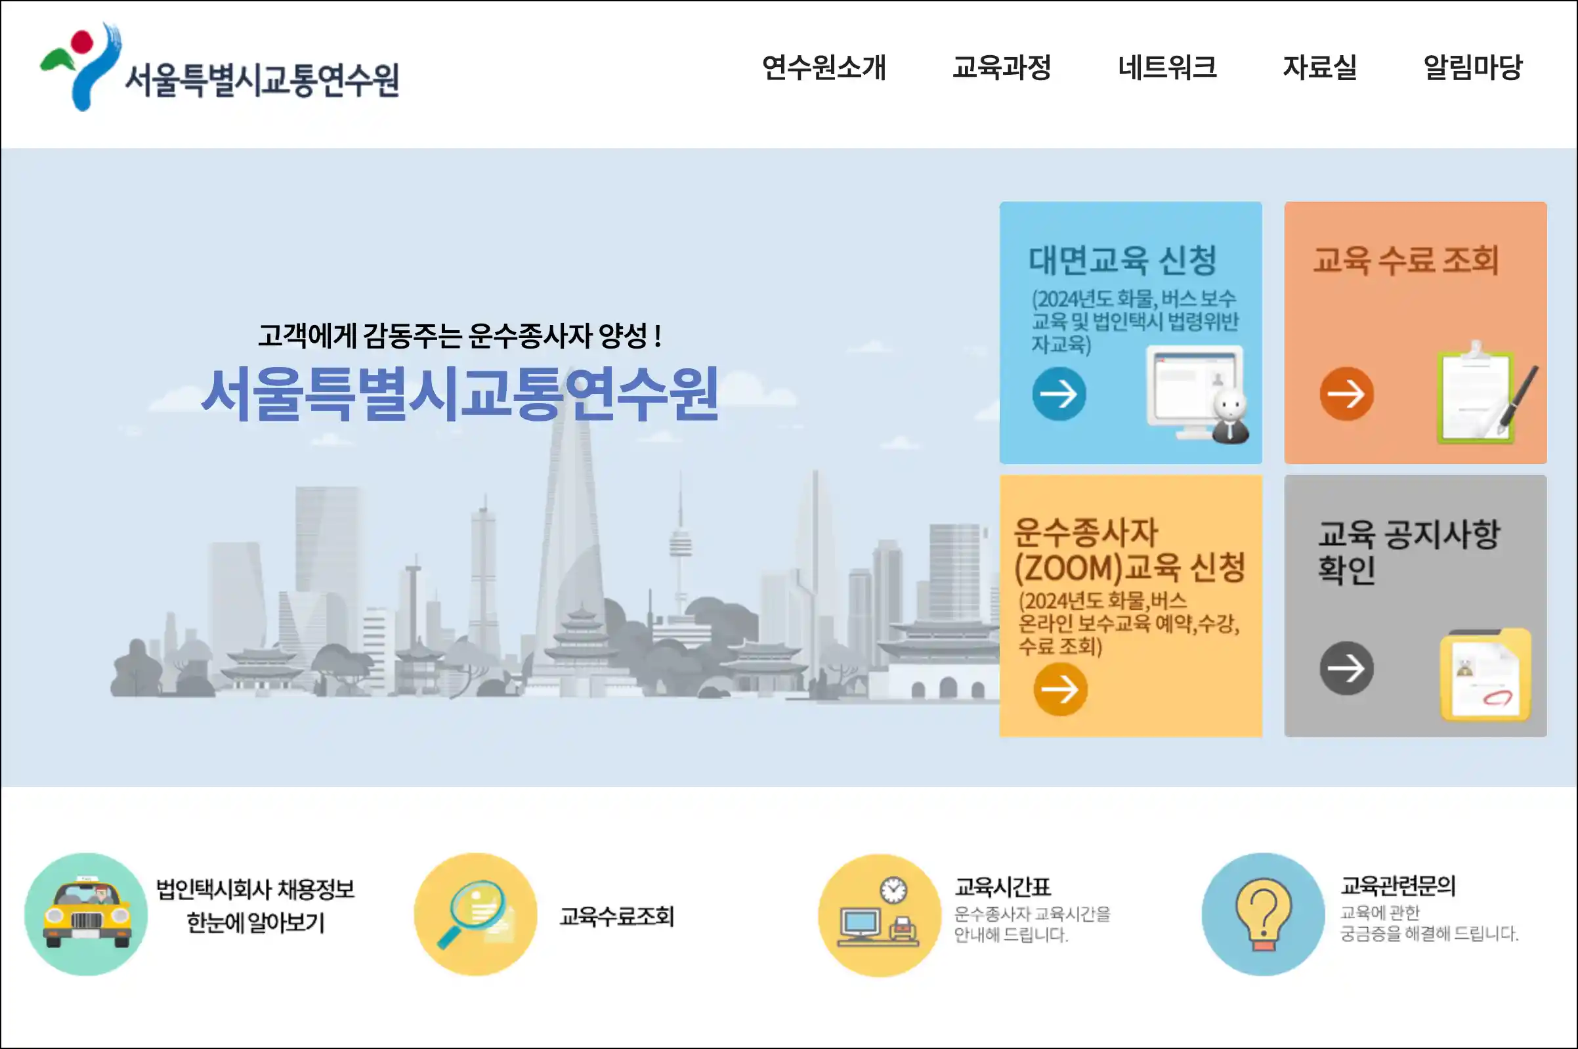
Task: Click the 서울특별시교통연수원 logo in header
Action: coord(219,68)
